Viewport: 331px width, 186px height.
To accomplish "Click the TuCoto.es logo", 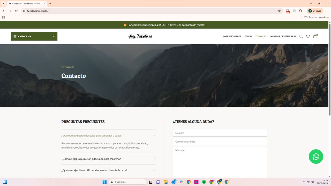I will click(140, 36).
